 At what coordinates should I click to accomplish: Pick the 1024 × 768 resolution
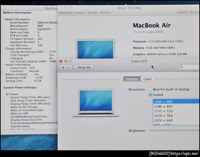[x=176, y=116]
